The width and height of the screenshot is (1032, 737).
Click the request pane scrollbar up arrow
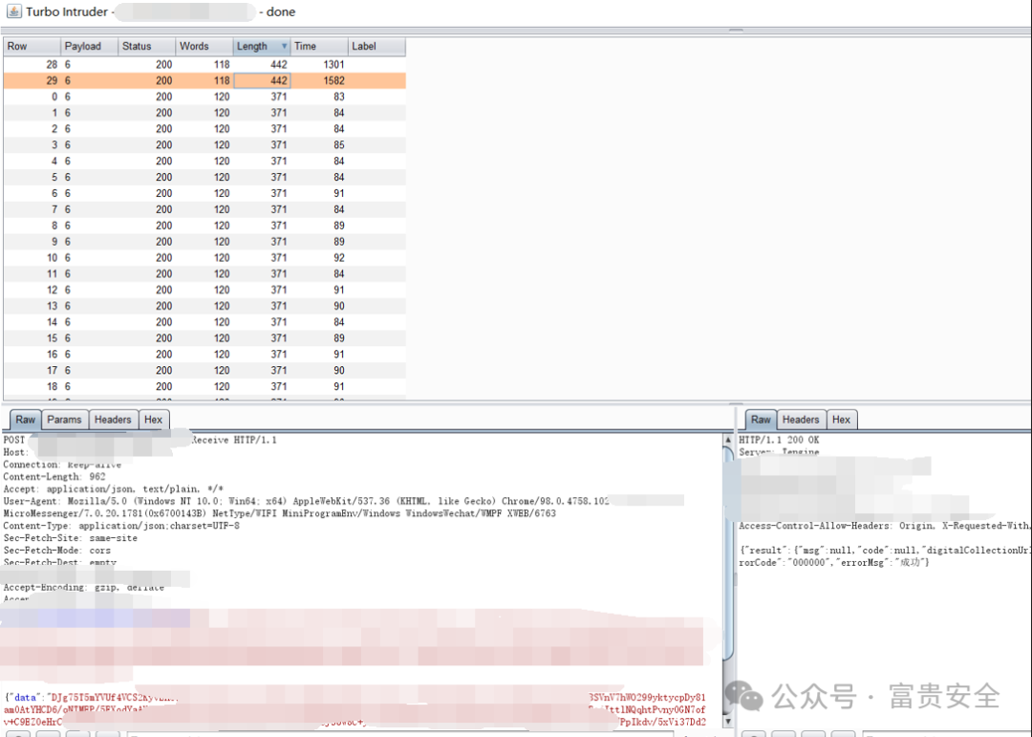tap(728, 440)
